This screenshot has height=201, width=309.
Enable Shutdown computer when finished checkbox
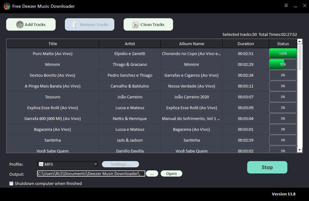(11, 184)
